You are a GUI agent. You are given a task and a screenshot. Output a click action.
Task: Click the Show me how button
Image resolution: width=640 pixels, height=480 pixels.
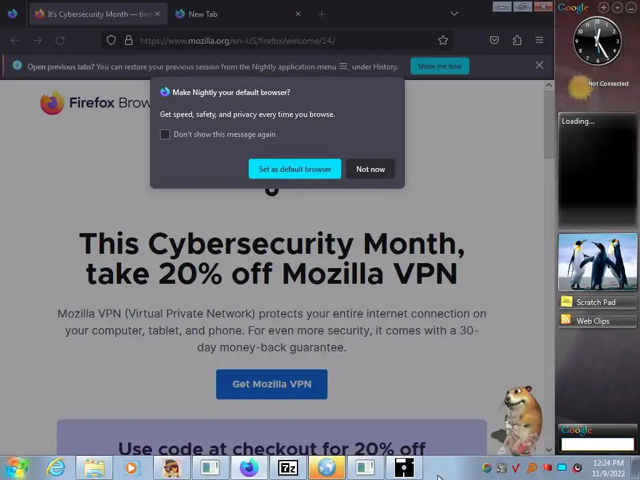(439, 66)
